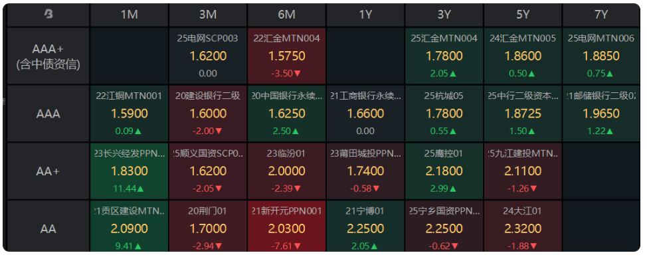Open the 22江铜MTN001 bond cell
Viewport: 647px width, 259px height.
(x=129, y=114)
